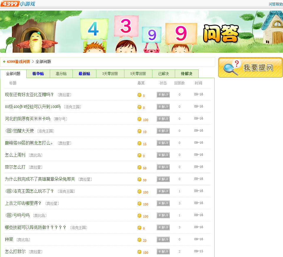
Task: Click the 09-15 date of 怎么打菲尔
Action: (198, 251)
